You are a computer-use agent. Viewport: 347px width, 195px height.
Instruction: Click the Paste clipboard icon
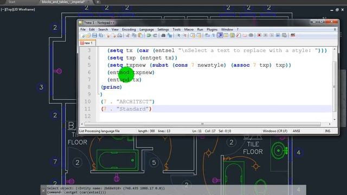140,35
